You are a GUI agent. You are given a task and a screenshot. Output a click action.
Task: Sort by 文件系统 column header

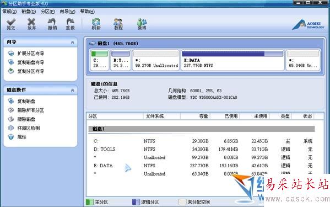pyautogui.click(x=161, y=116)
